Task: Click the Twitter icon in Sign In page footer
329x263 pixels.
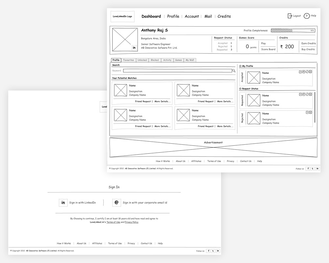Action: point(213,251)
